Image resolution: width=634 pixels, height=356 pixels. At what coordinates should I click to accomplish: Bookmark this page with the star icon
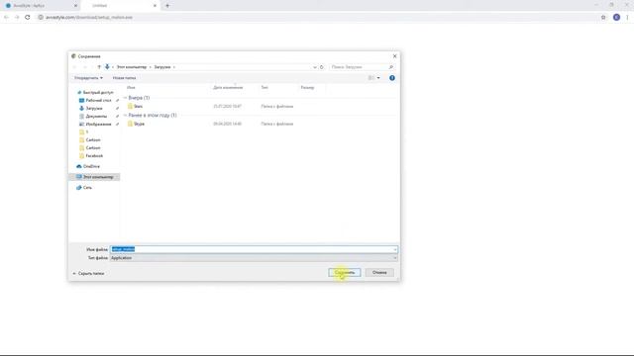coord(603,18)
